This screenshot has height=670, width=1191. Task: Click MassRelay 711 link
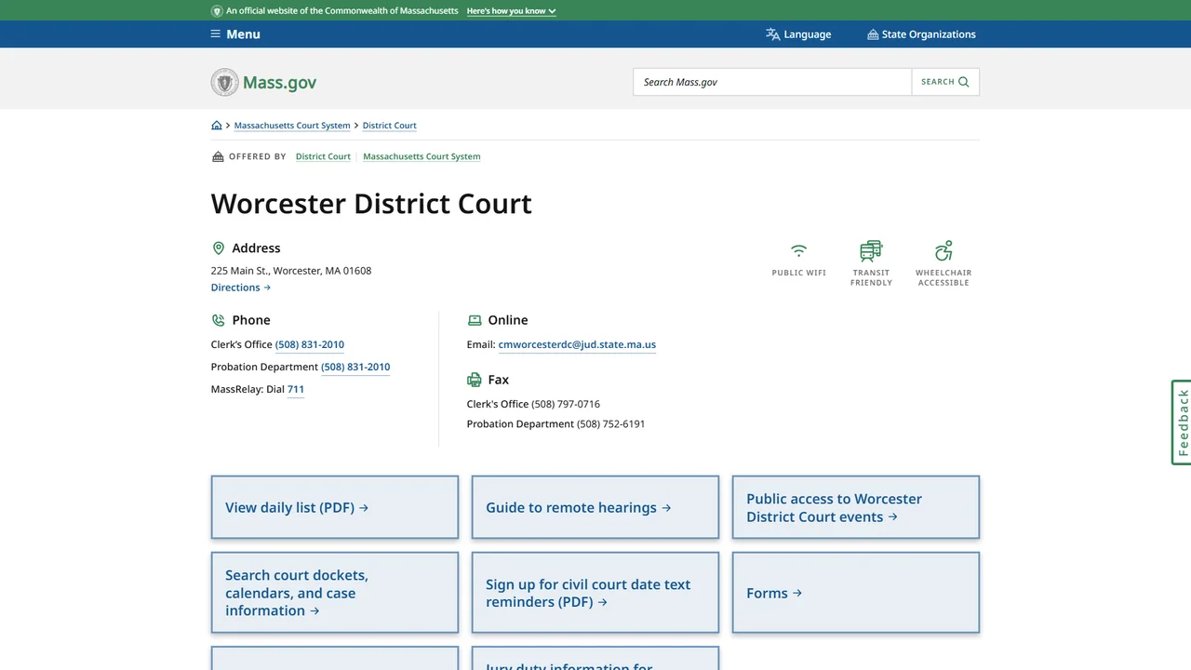pos(296,389)
